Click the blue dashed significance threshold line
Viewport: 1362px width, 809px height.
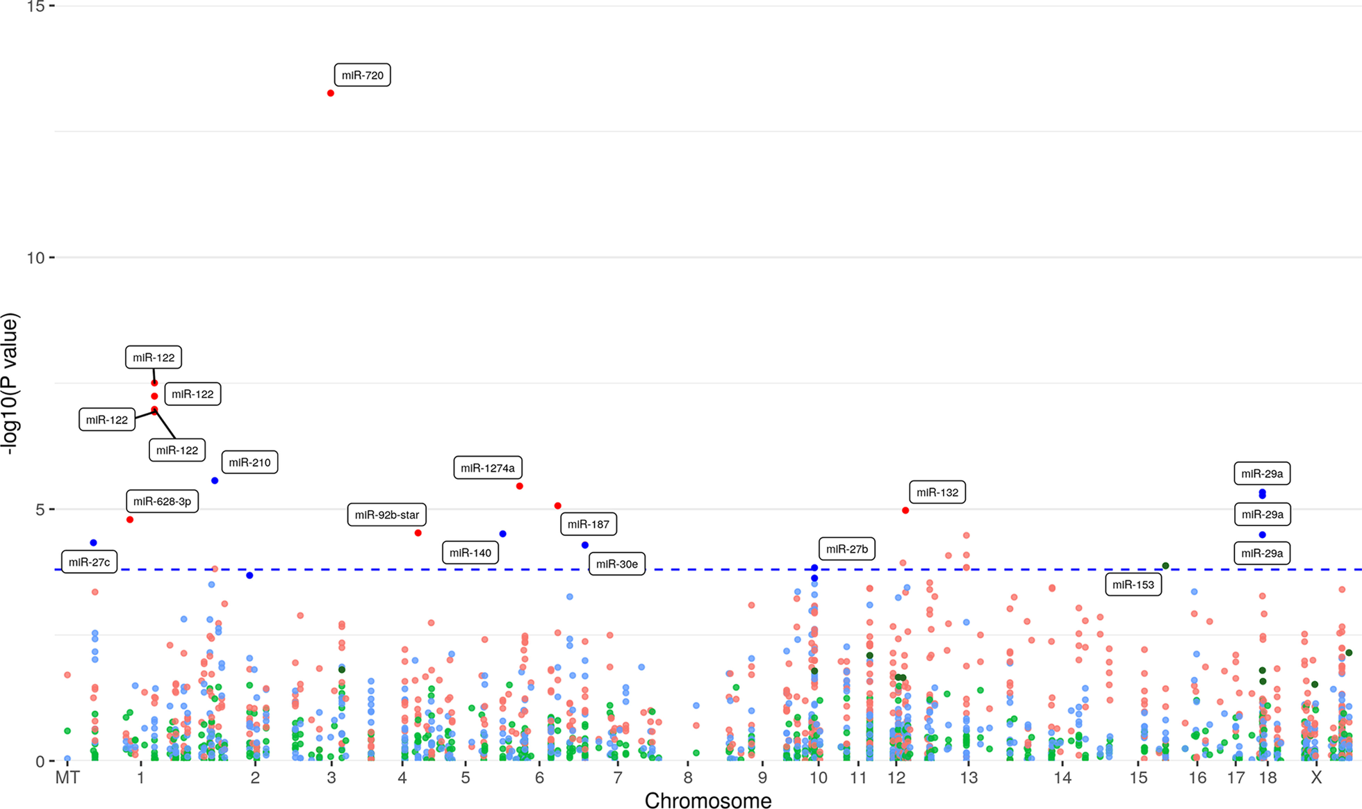[x=708, y=570]
